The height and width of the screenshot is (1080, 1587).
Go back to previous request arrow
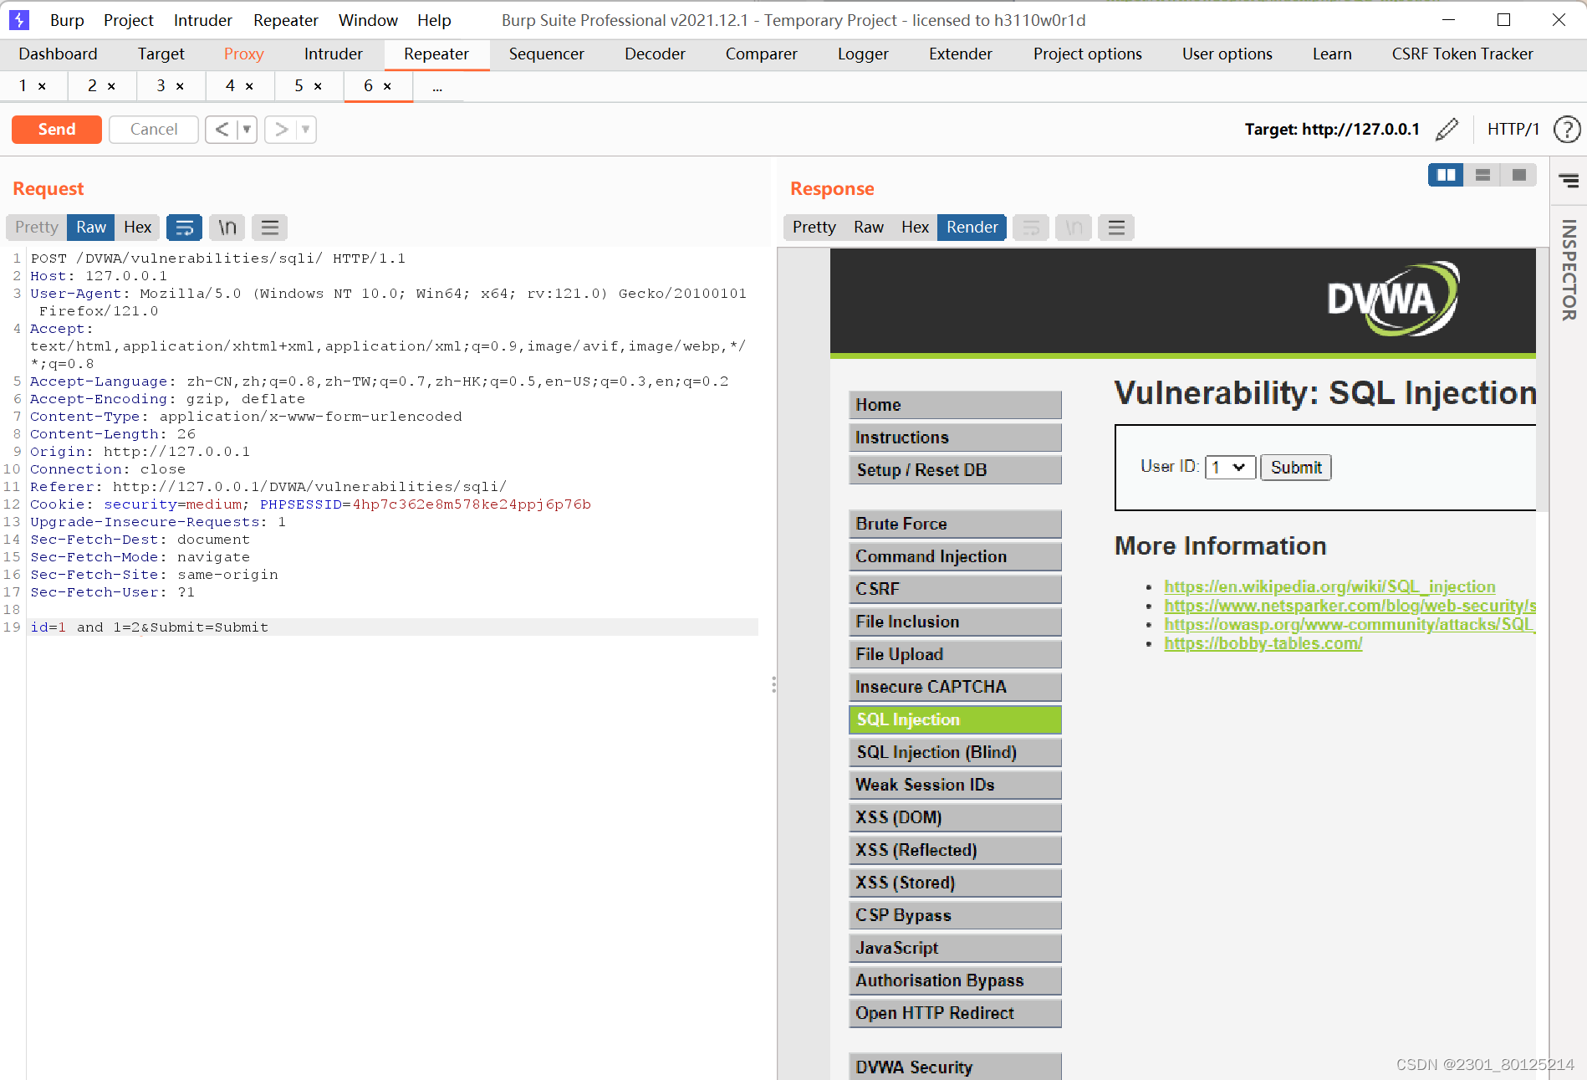click(x=222, y=129)
